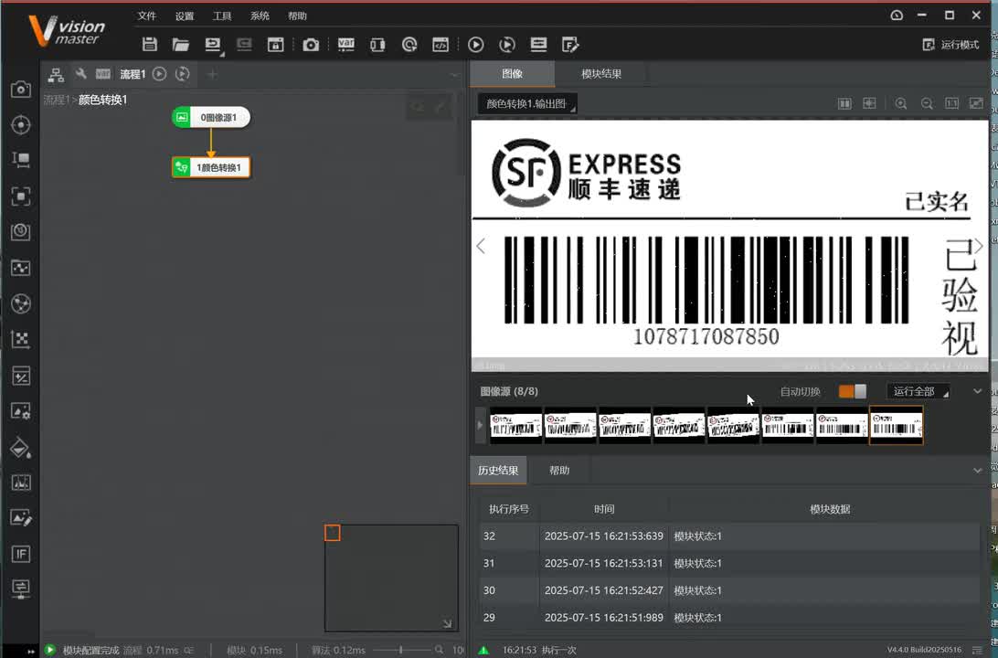Open the measurement tools icon in sidebar
This screenshot has width=998, height=658.
21,160
